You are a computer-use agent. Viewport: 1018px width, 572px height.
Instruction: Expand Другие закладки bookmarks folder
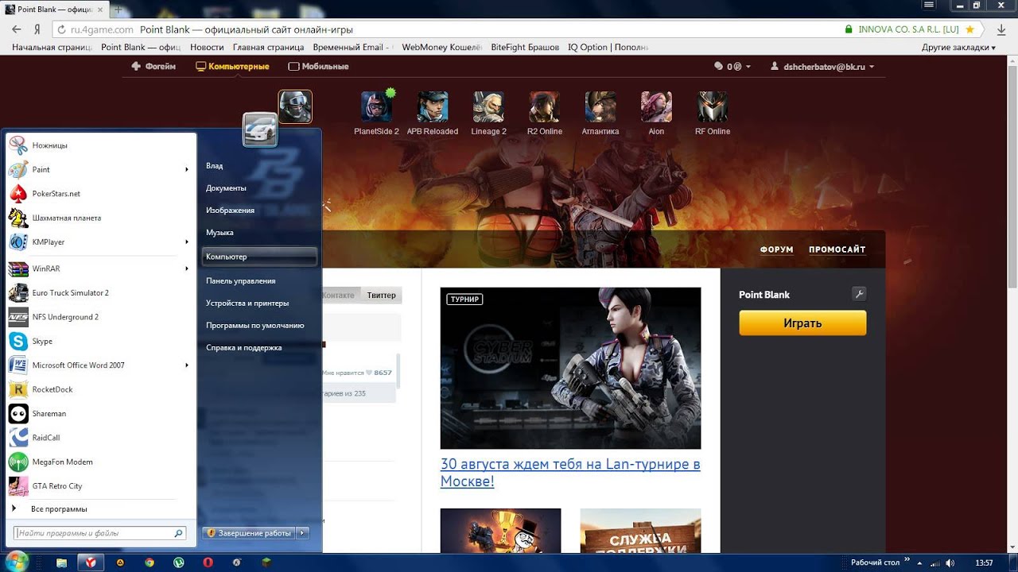[958, 48]
